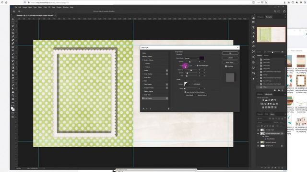307x172 pixels.
Task: Toggle Layer Knocks Out Drop Shadow
Action: click(185, 92)
